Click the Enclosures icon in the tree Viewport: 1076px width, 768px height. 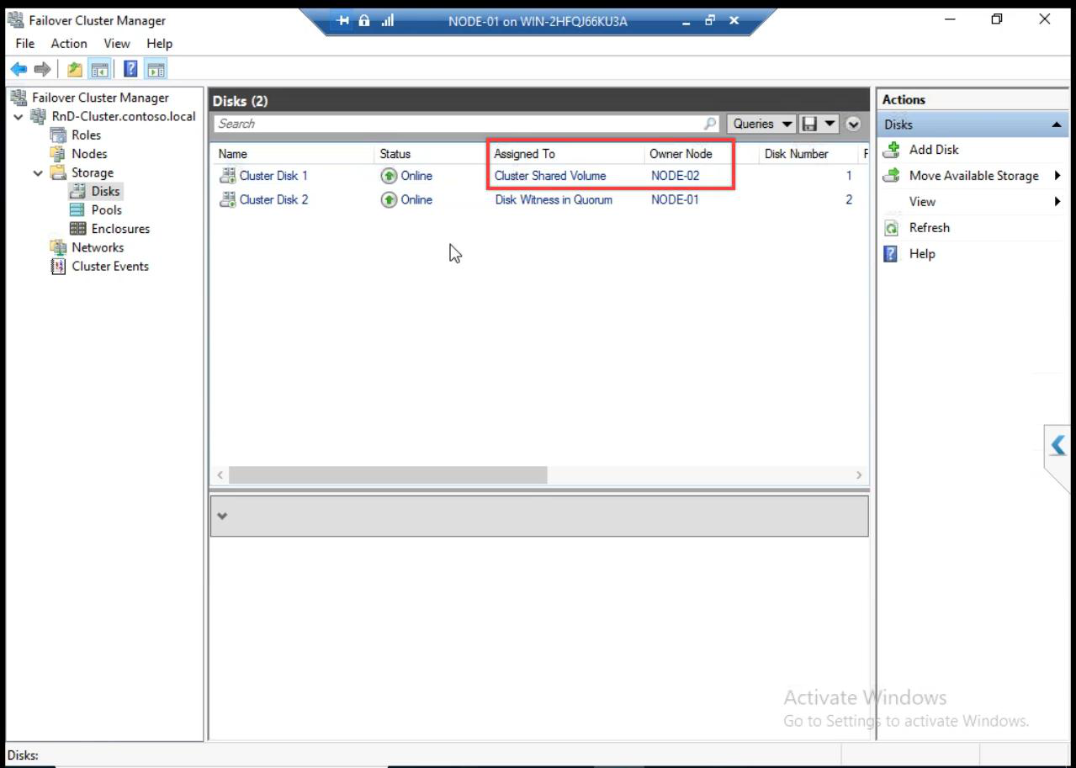(77, 229)
